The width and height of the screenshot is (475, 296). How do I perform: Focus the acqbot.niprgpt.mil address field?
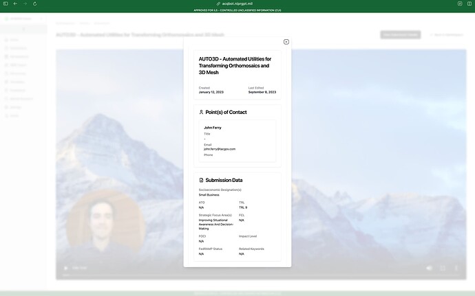coord(237,3)
